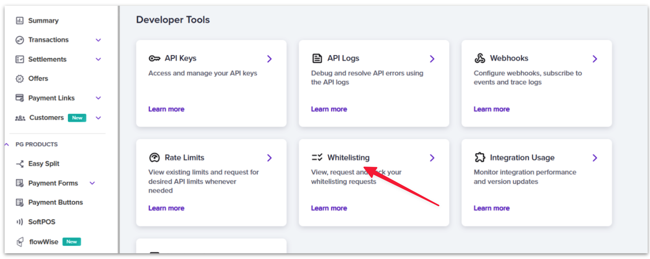Click the Whitelisting checklist icon
This screenshot has width=650, height=259.
(x=317, y=157)
